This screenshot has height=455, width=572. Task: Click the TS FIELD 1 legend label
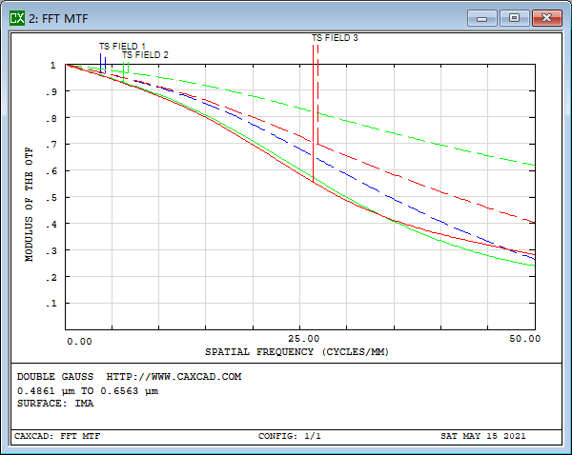tap(122, 47)
